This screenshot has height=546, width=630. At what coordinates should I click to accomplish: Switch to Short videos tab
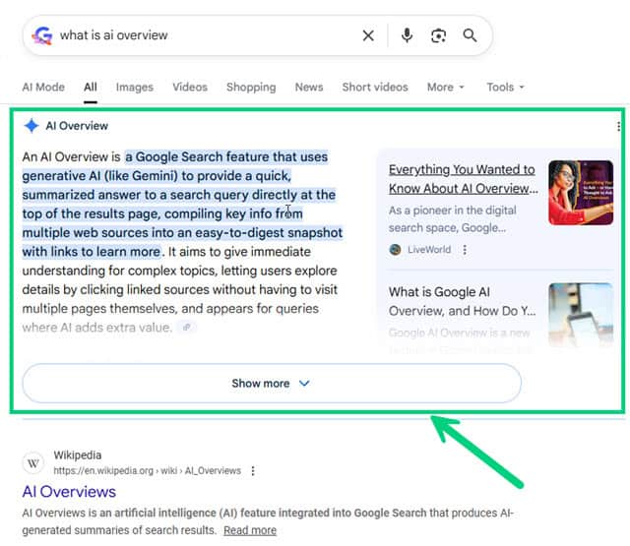[375, 88]
